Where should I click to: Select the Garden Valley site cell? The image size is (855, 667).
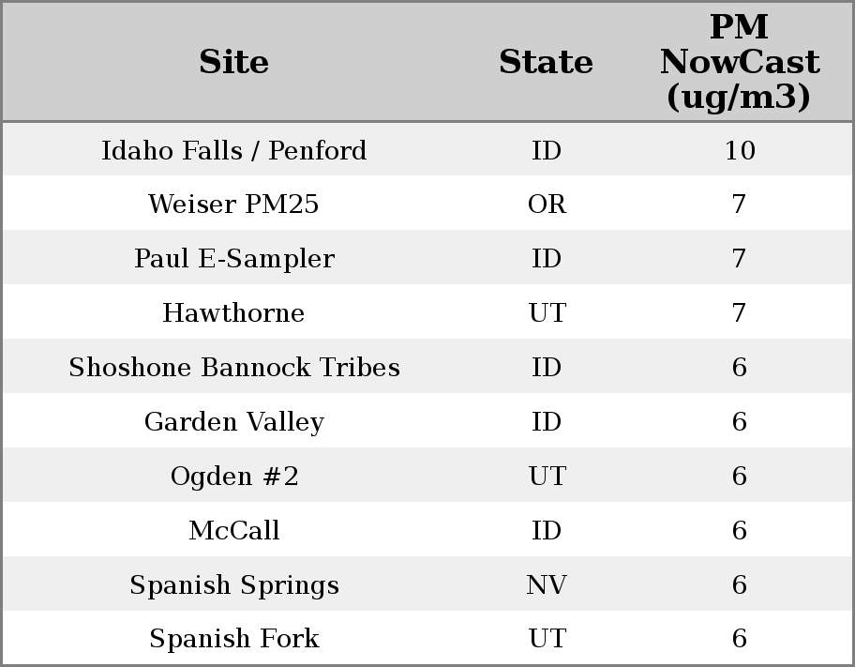[233, 422]
